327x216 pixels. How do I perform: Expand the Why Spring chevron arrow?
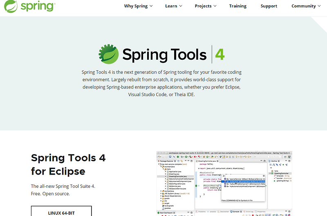151,6
